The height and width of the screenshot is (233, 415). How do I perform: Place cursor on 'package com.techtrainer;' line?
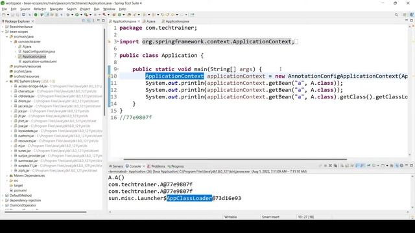(x=158, y=28)
